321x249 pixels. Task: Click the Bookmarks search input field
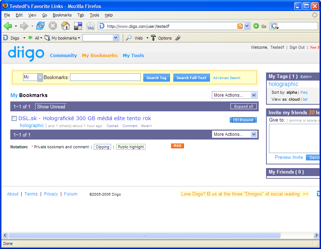[105, 77]
